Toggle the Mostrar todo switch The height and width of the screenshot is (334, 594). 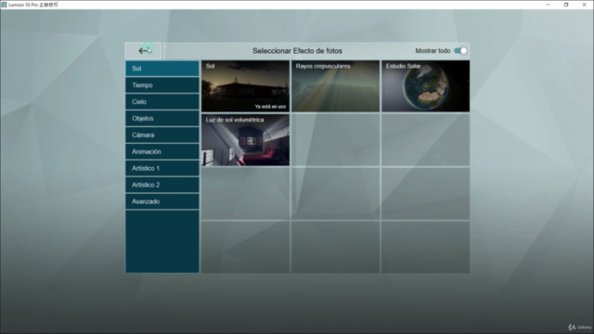click(x=460, y=51)
